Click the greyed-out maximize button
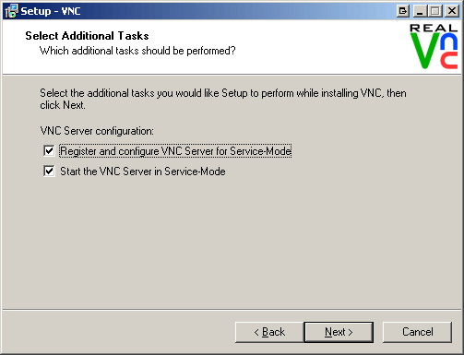Viewport: 464px width, 355px height. [434, 11]
